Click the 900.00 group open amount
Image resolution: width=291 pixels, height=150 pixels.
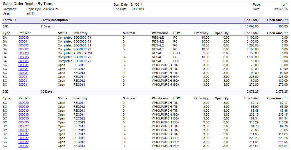[x=283, y=26]
